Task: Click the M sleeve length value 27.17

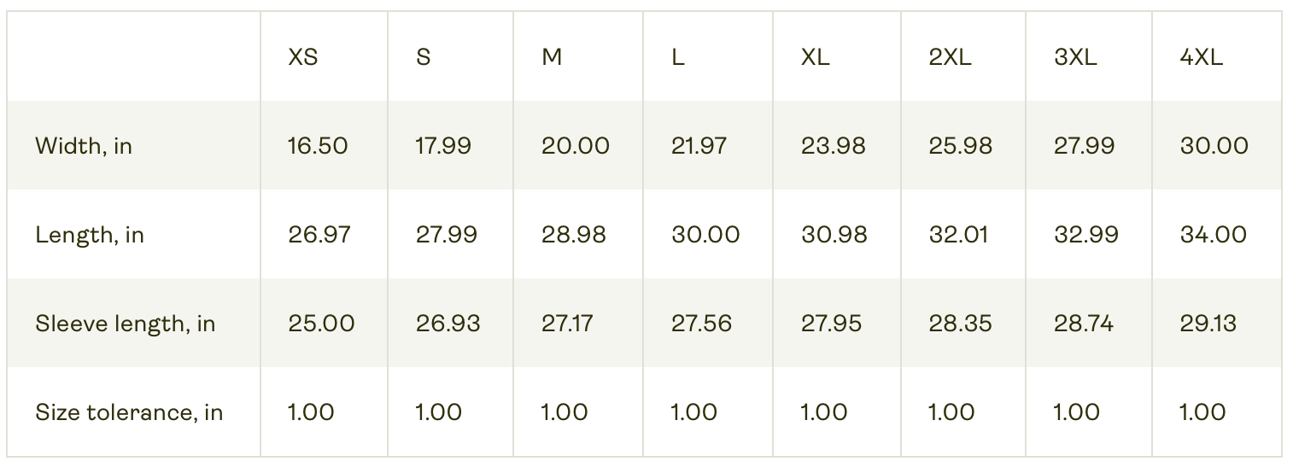Action: tap(568, 324)
